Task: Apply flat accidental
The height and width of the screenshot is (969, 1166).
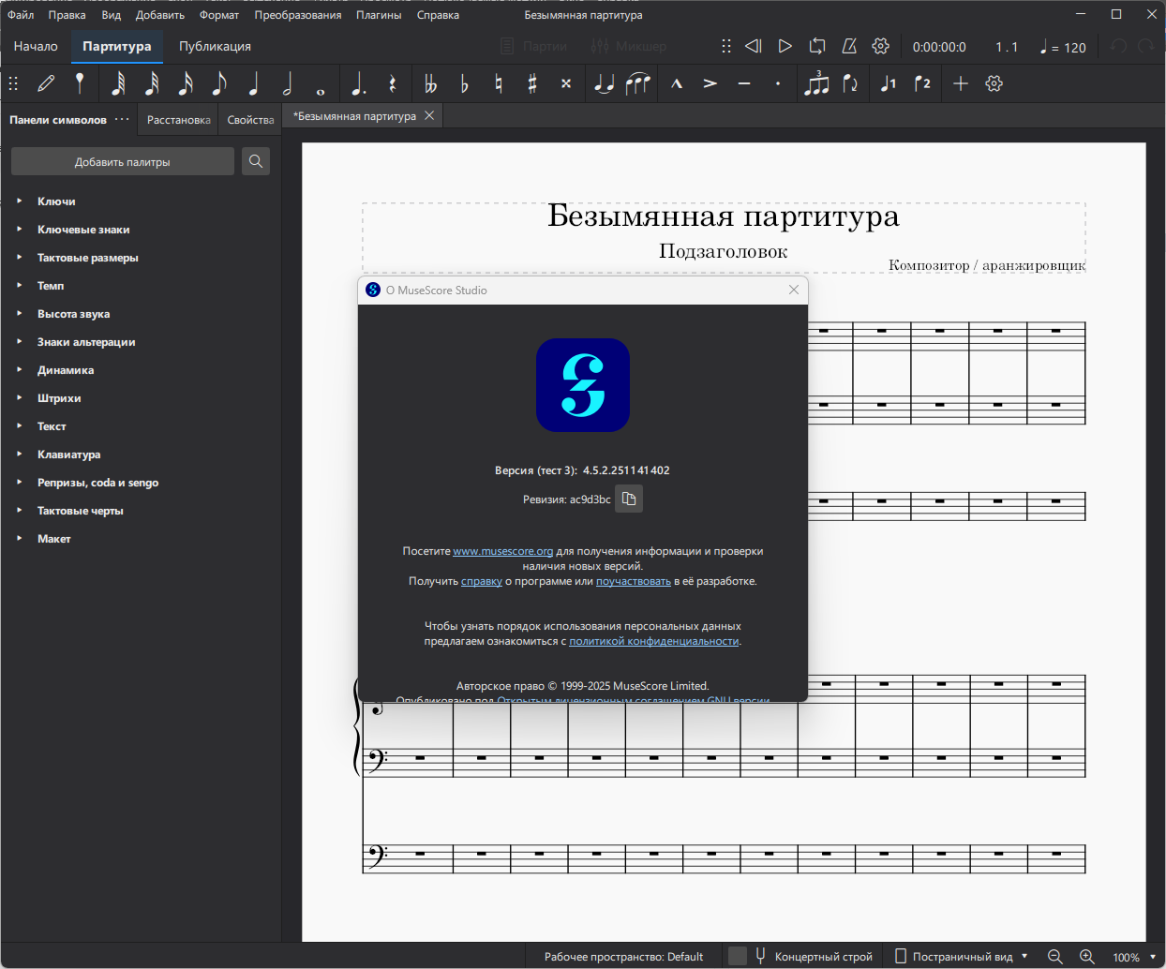Action: tap(464, 83)
